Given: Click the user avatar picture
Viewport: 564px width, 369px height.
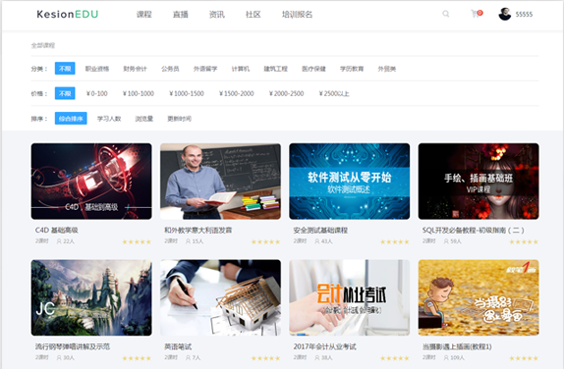Looking at the screenshot, I should pos(505,14).
